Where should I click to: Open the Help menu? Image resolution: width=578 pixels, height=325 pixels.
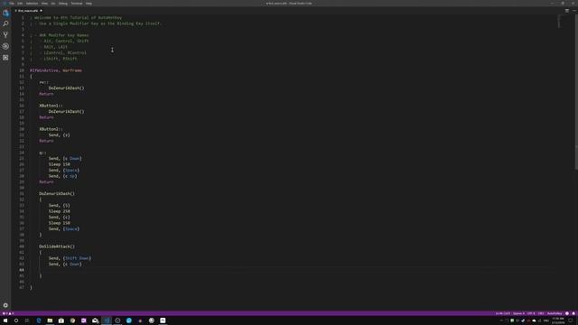pyautogui.click(x=89, y=4)
